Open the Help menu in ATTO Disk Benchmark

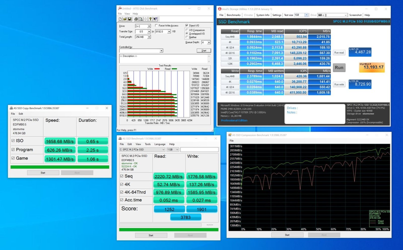(135, 14)
